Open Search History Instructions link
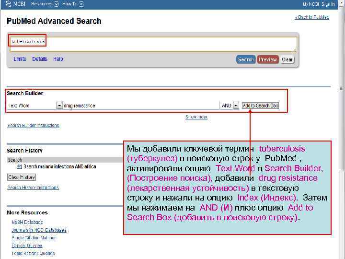Viewport: 345px width, 259px height. tap(33, 188)
